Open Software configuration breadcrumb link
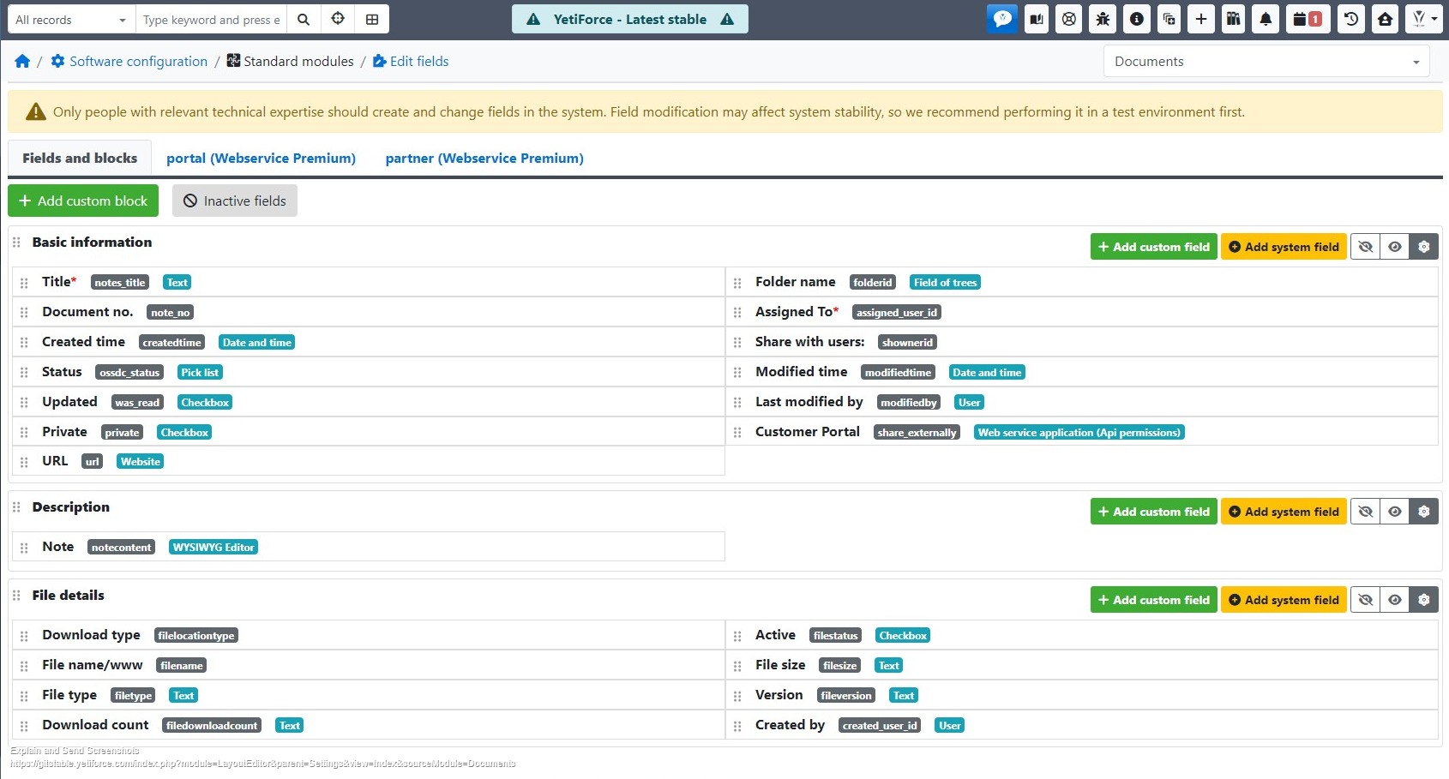The width and height of the screenshot is (1449, 779). click(137, 61)
